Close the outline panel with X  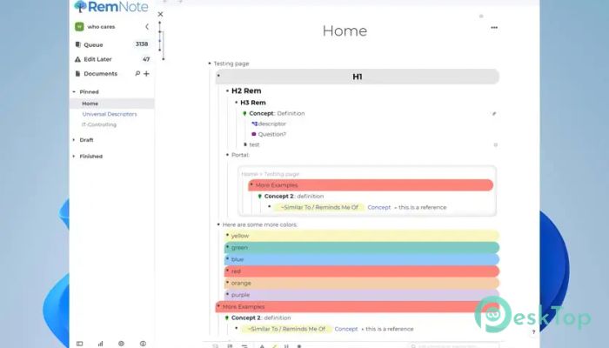(x=160, y=15)
